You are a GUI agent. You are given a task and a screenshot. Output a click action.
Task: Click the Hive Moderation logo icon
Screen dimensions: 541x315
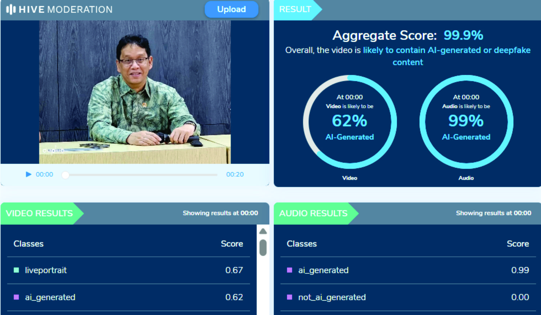11,9
